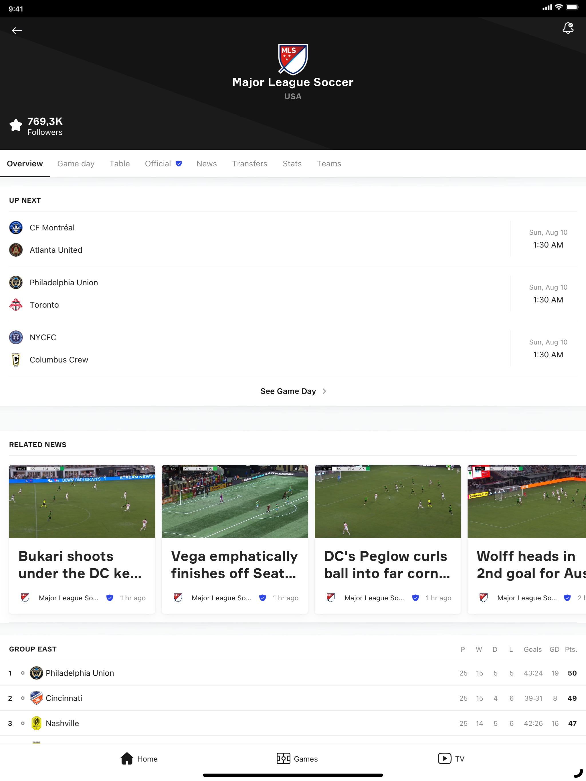Open Atlanta United team crest

click(x=16, y=250)
